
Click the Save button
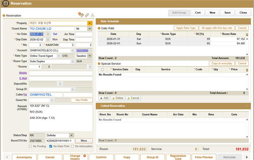[x=227, y=13]
